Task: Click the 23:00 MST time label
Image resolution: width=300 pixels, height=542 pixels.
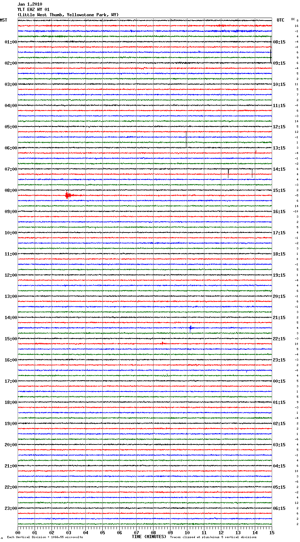Action: click(11, 508)
